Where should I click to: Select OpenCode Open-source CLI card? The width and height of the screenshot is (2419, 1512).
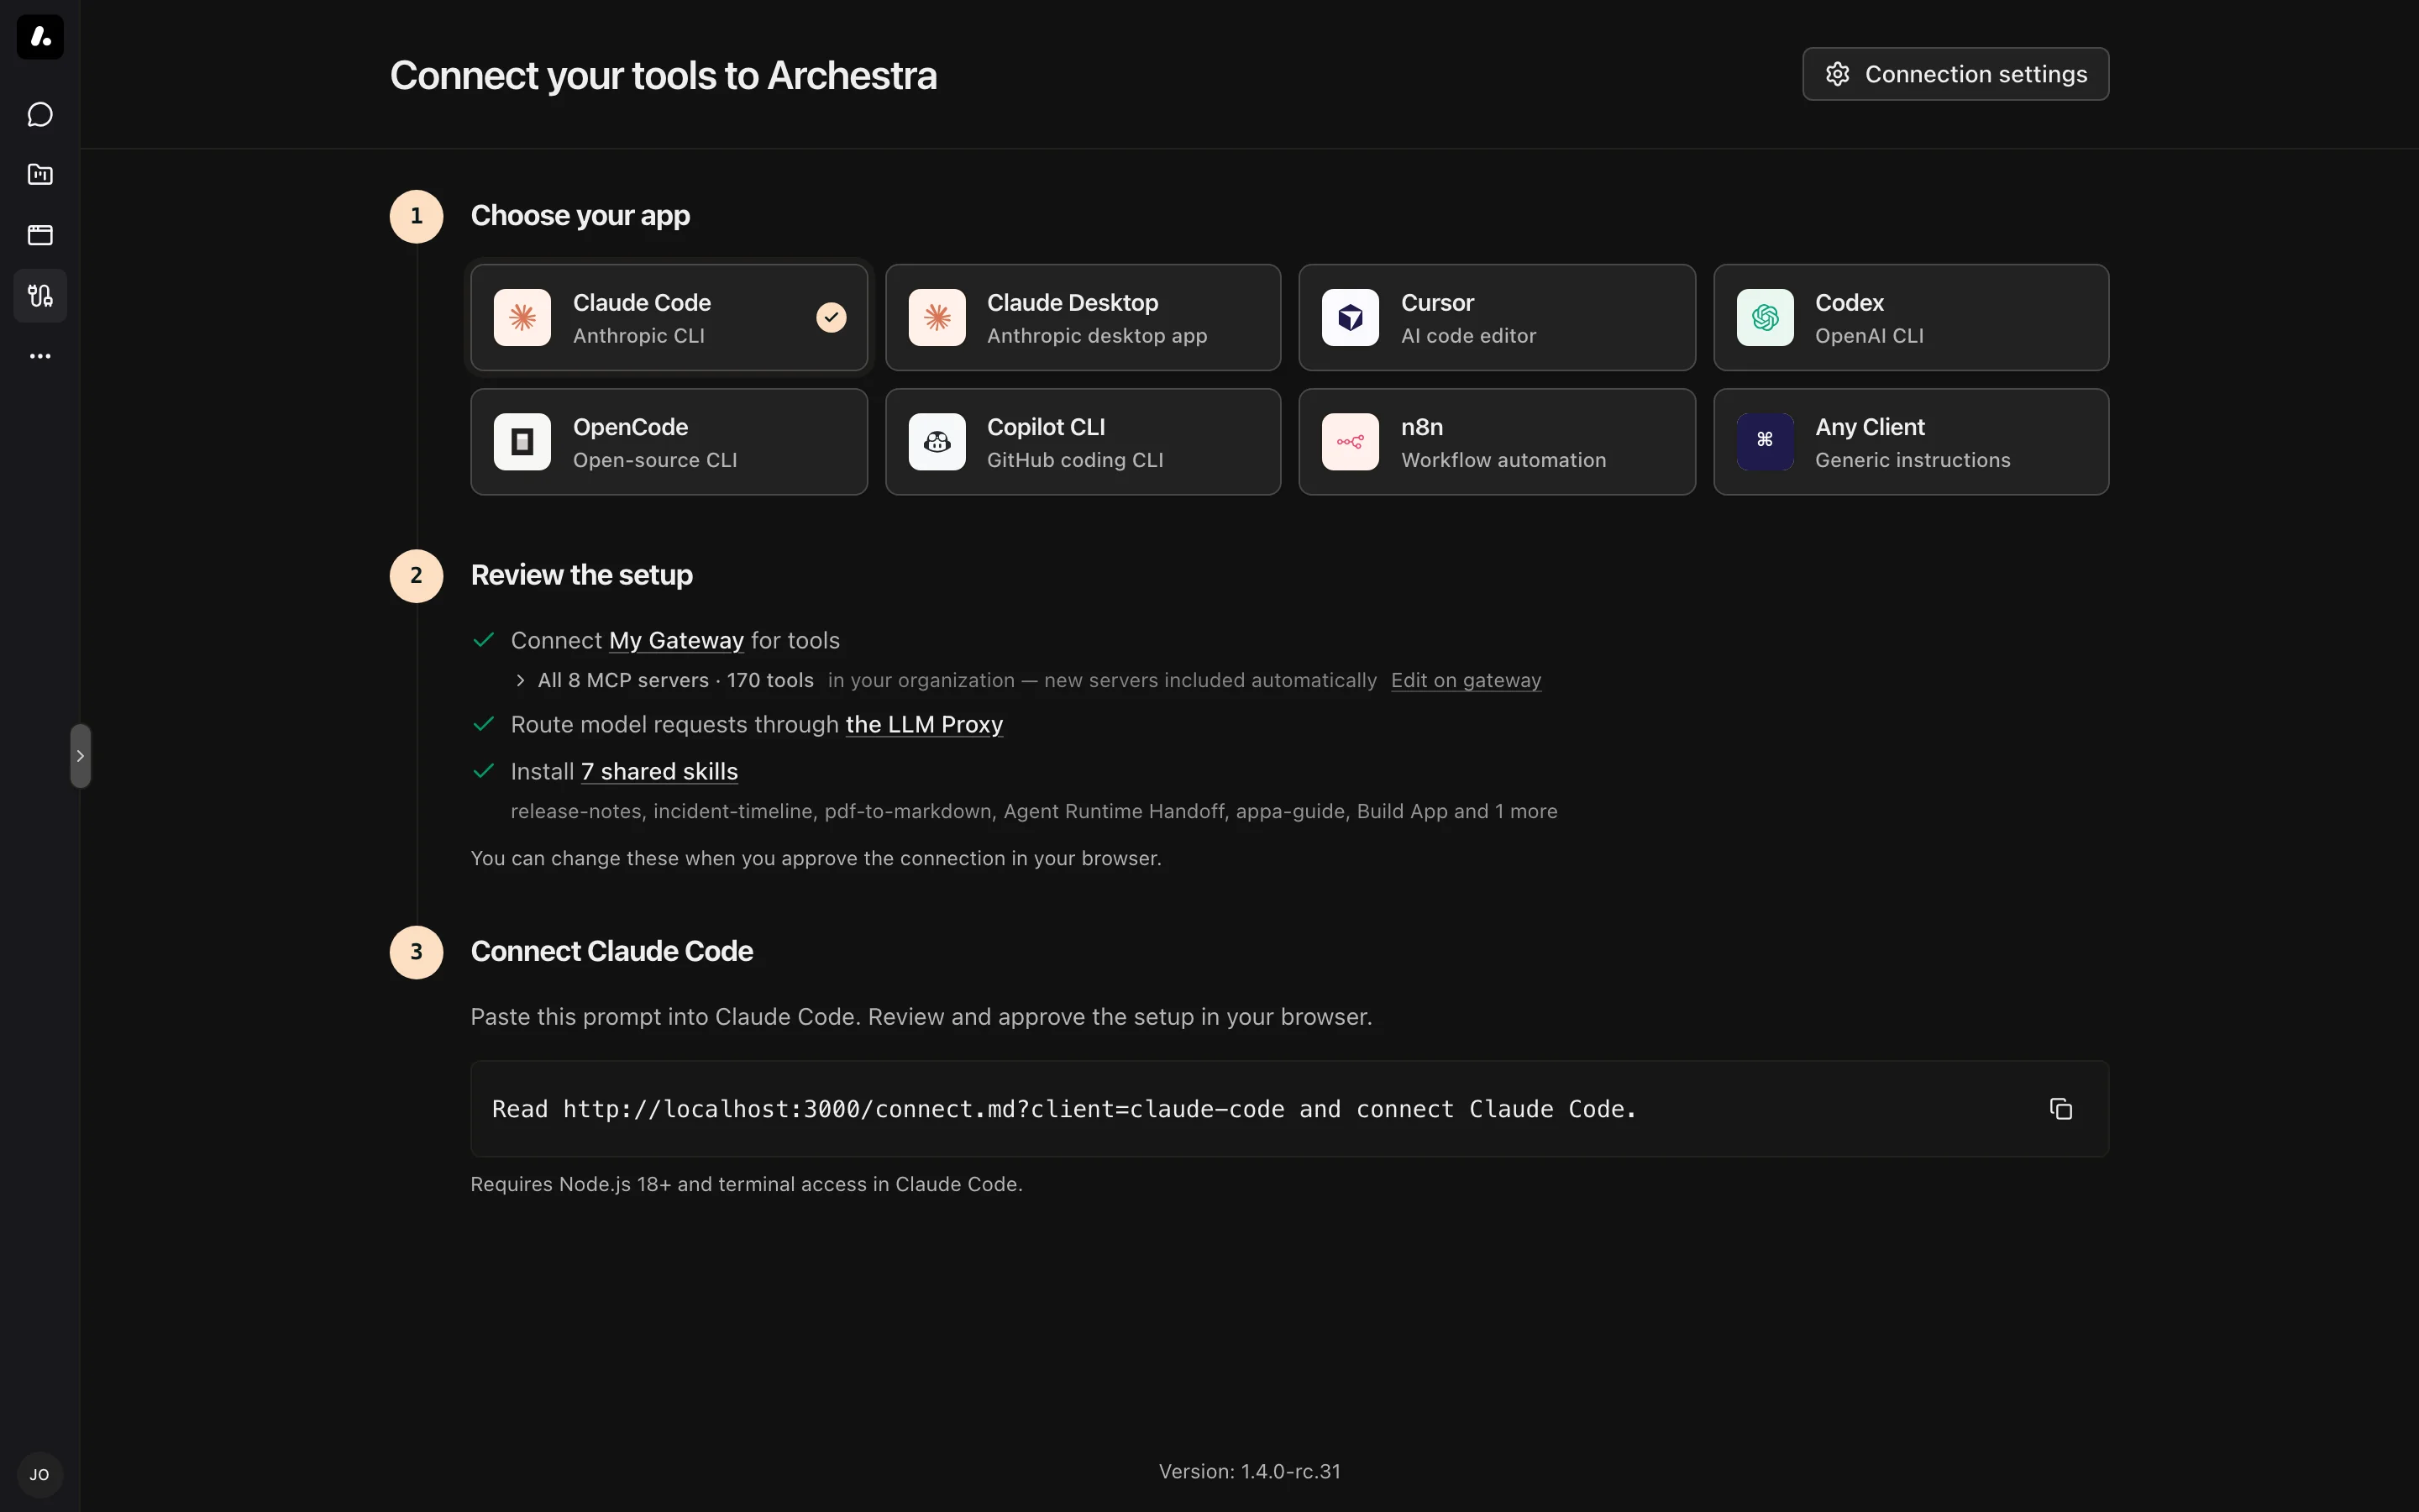click(669, 441)
